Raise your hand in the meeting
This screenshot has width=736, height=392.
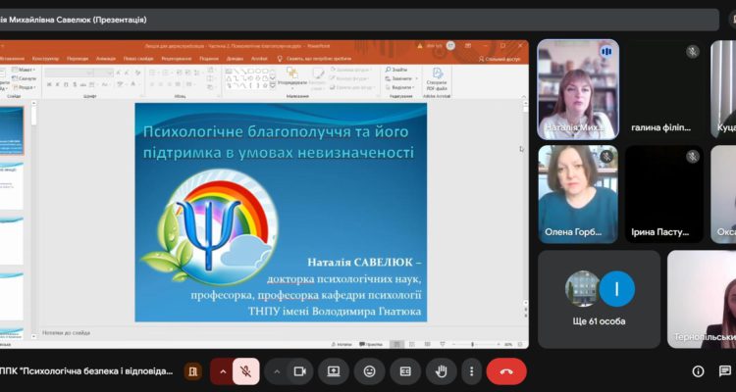point(442,371)
